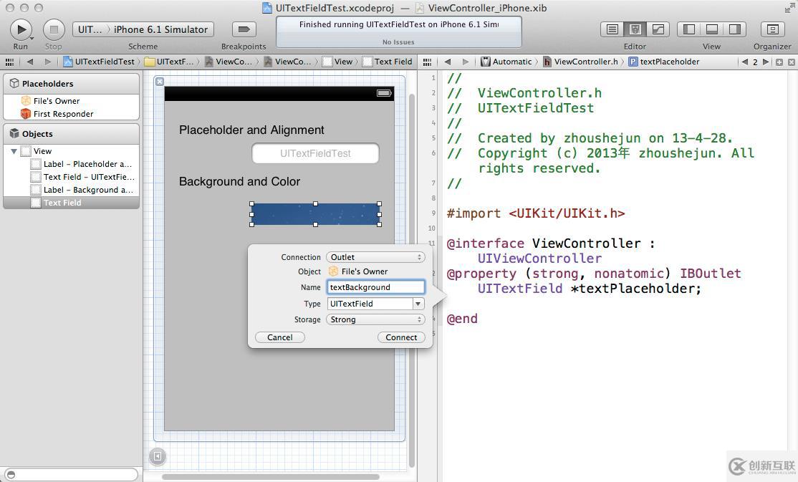Choose the iPhone 6.1 Simulator scheme
This screenshot has height=482, width=798.
pos(161,29)
